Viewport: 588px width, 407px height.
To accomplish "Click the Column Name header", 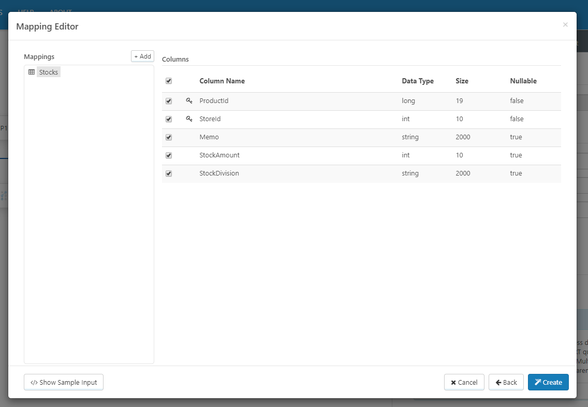I will click(x=222, y=81).
